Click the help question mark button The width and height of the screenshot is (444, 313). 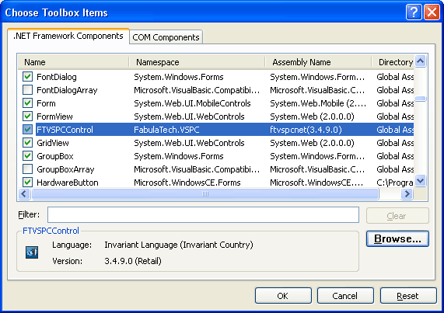click(414, 12)
